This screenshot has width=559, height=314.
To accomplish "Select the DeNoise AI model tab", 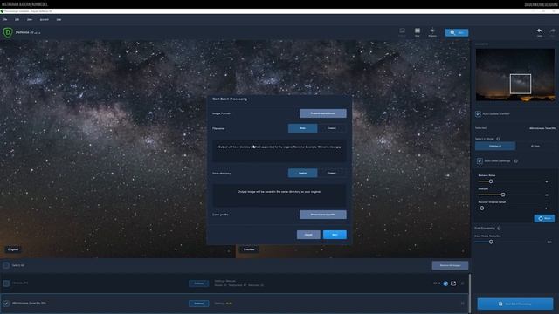I will coord(495,146).
